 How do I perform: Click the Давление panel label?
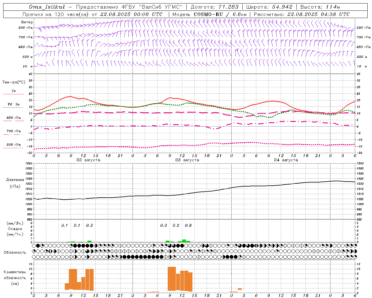click(15, 180)
